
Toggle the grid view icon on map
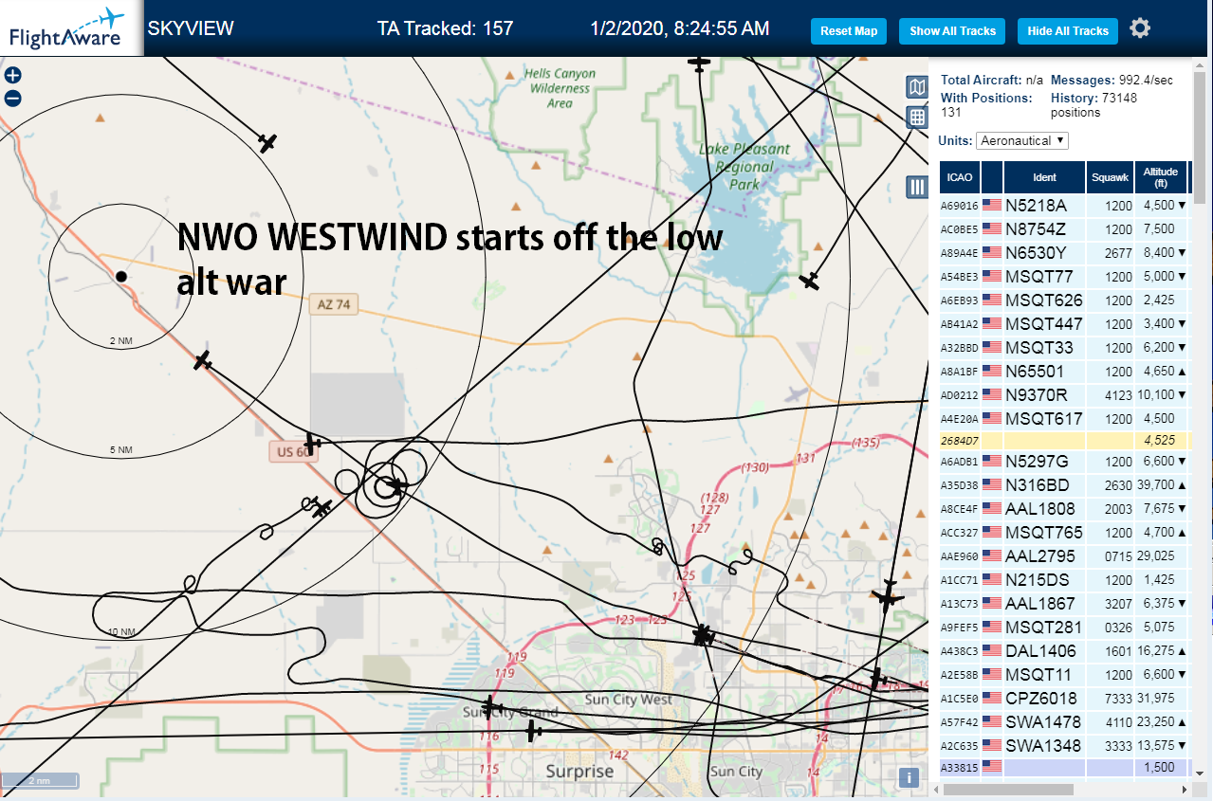(x=917, y=118)
